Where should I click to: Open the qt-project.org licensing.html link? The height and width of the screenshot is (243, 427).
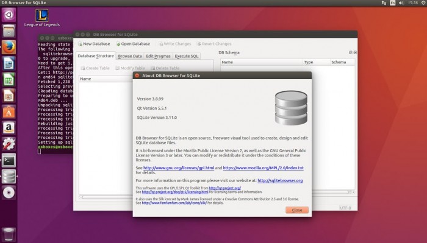coord(175,192)
